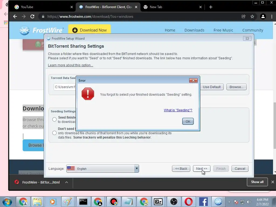The height and width of the screenshot is (207, 276).
Task: Click the FrostWire Setup Wizard title icon
Action: [49, 38]
